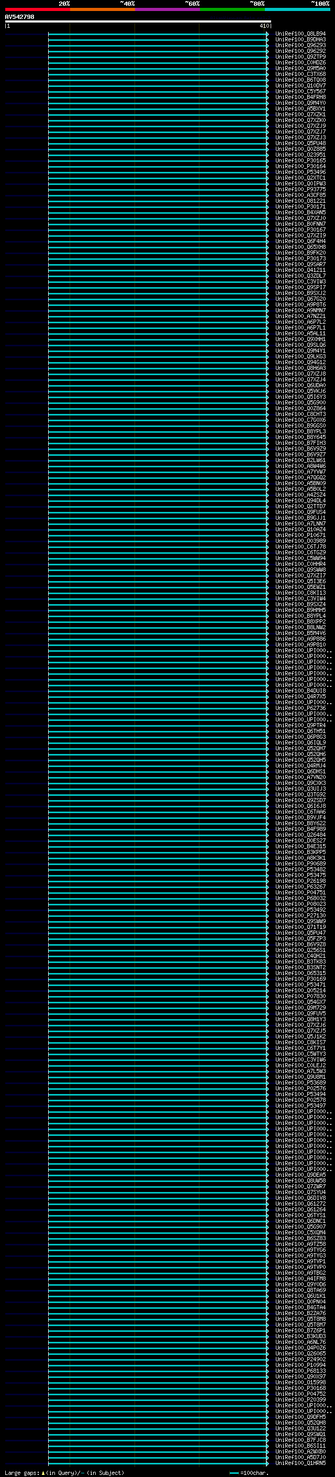Select hit label UniRef100_B4XAN5
The image size is (335, 1477).
300,212
